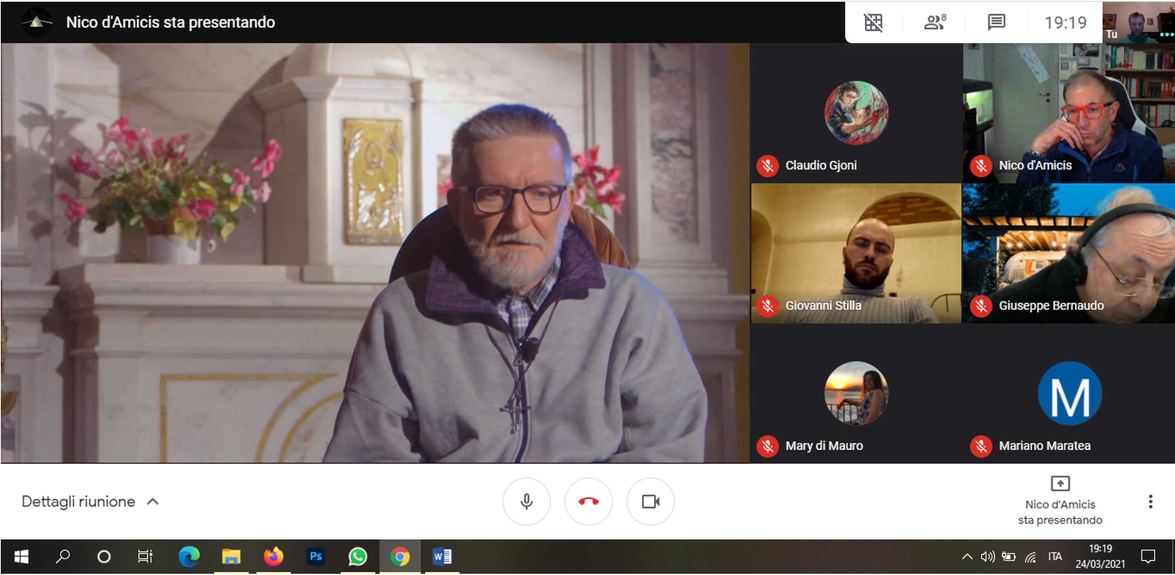Image resolution: width=1175 pixels, height=575 pixels.
Task: Change the ITA input language
Action: [x=1055, y=556]
